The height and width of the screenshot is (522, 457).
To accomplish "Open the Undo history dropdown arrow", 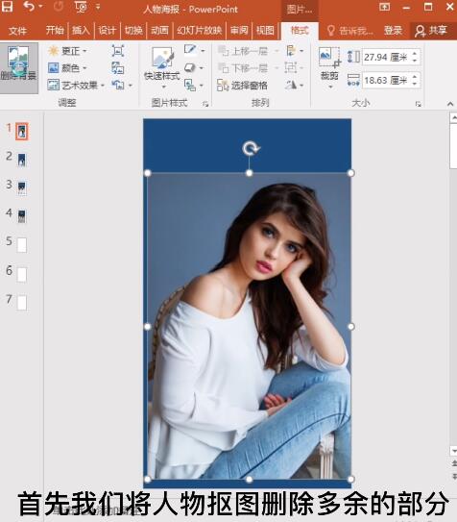I will pyautogui.click(x=40, y=7).
